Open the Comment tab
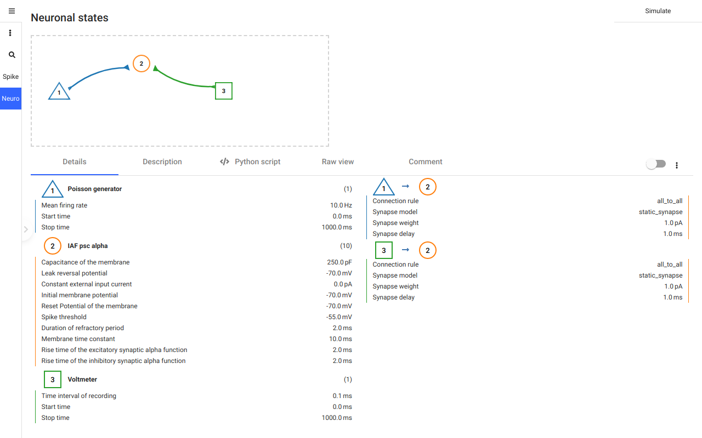702x438 pixels. tap(426, 162)
